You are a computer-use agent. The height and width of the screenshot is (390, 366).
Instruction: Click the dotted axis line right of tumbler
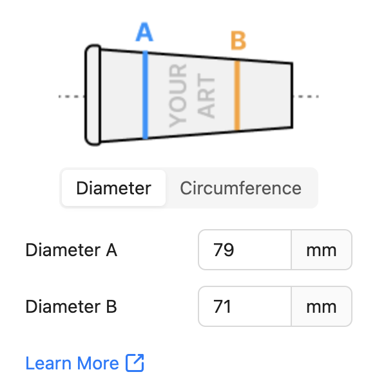point(306,97)
